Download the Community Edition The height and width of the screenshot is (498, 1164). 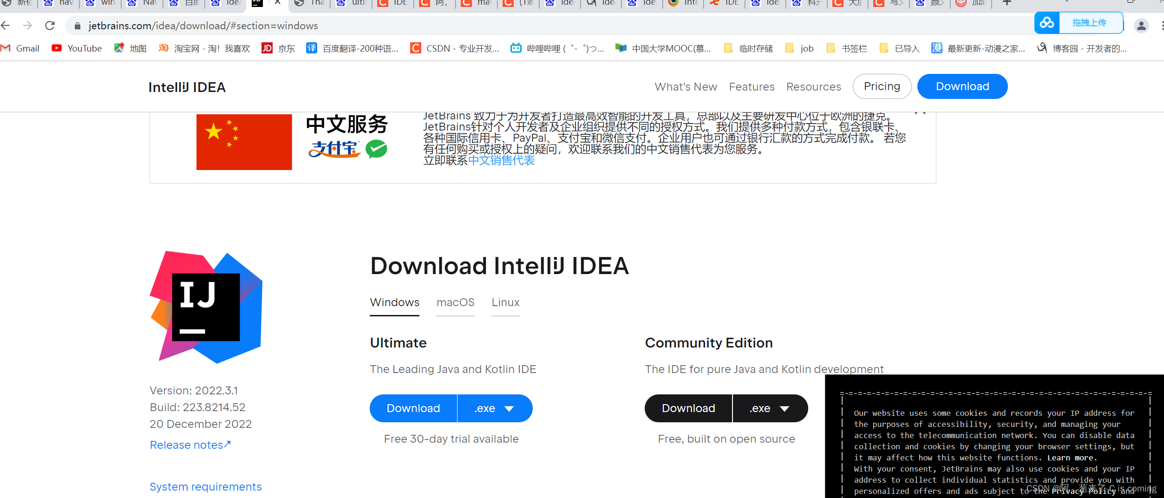click(x=688, y=408)
